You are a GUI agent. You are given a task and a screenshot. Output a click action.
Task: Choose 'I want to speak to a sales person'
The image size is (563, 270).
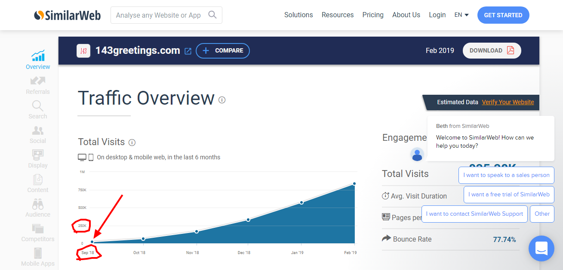click(x=506, y=175)
